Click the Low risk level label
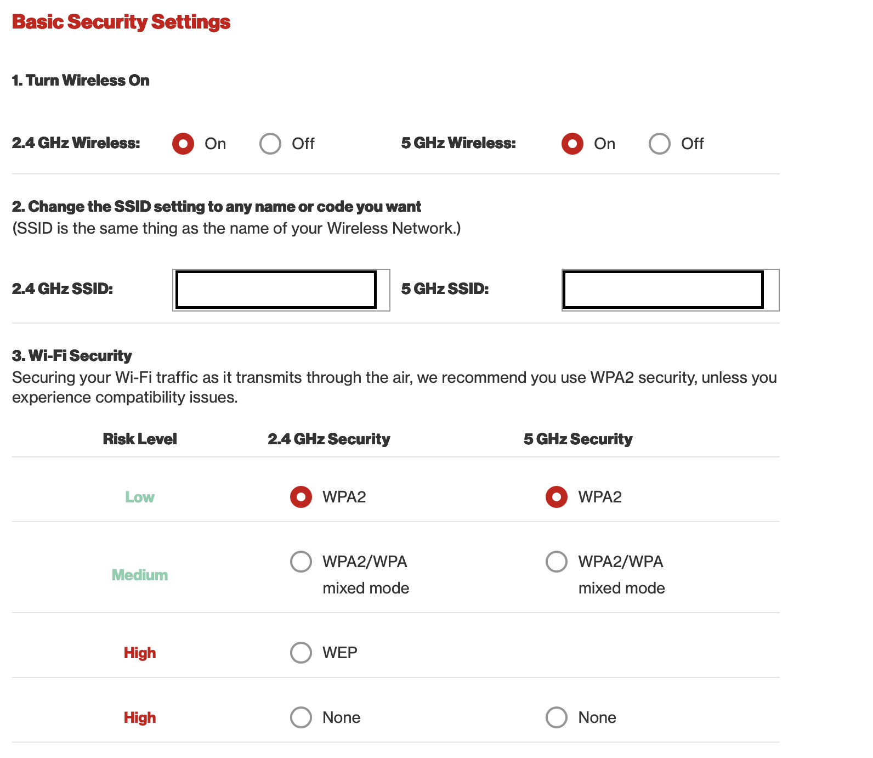The width and height of the screenshot is (873, 758). [x=140, y=497]
